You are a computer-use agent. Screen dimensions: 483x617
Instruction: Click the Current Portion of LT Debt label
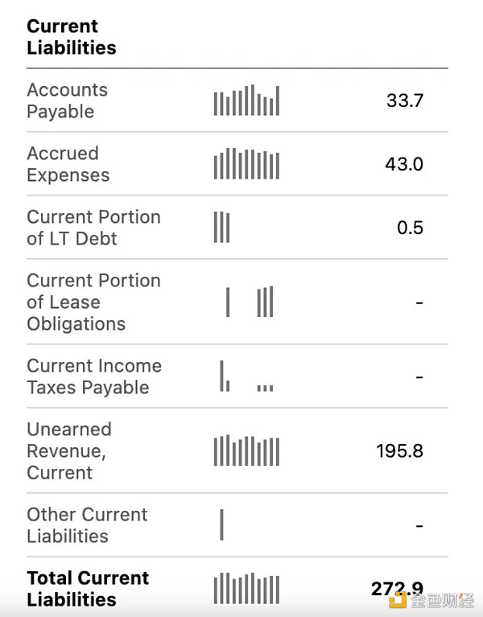click(93, 228)
